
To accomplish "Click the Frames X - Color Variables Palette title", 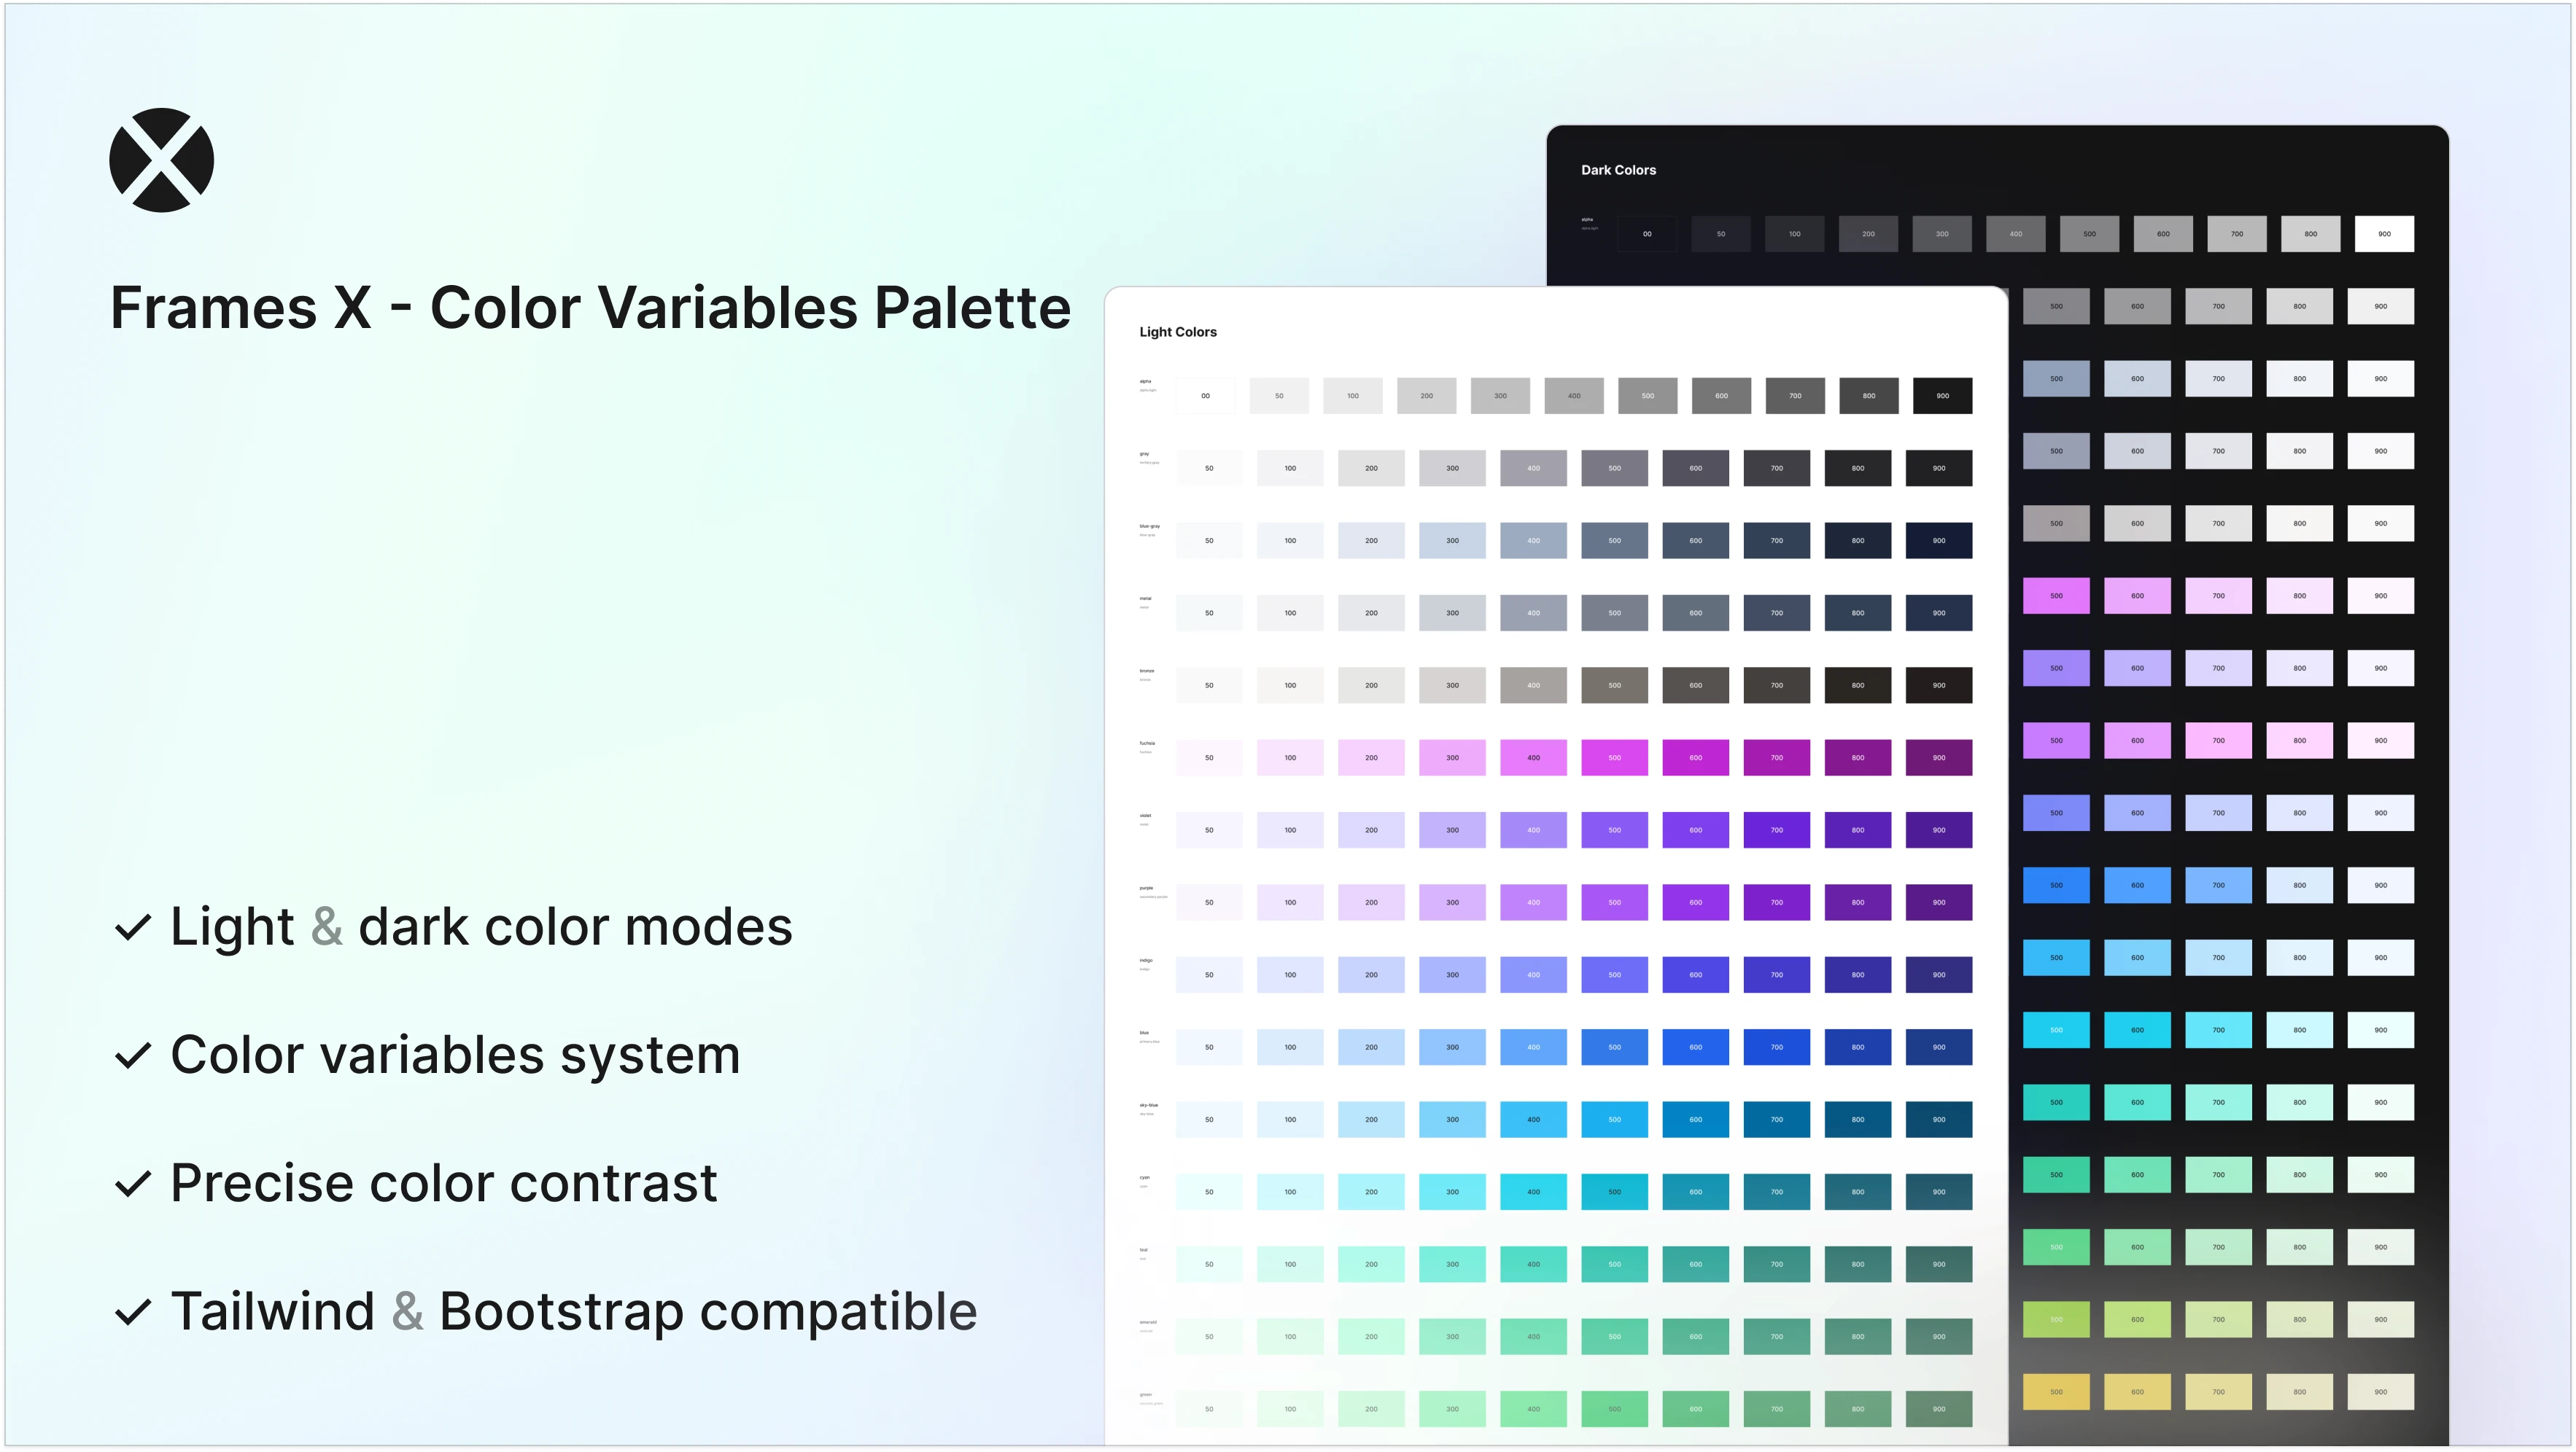I will point(590,307).
